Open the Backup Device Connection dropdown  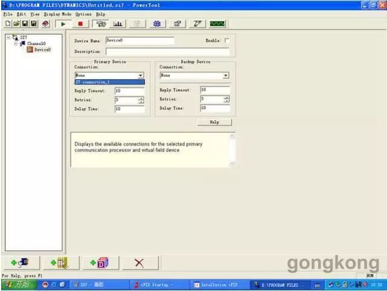tap(226, 75)
